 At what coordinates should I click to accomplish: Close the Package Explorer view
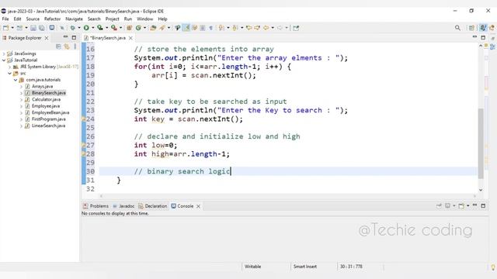(x=47, y=38)
